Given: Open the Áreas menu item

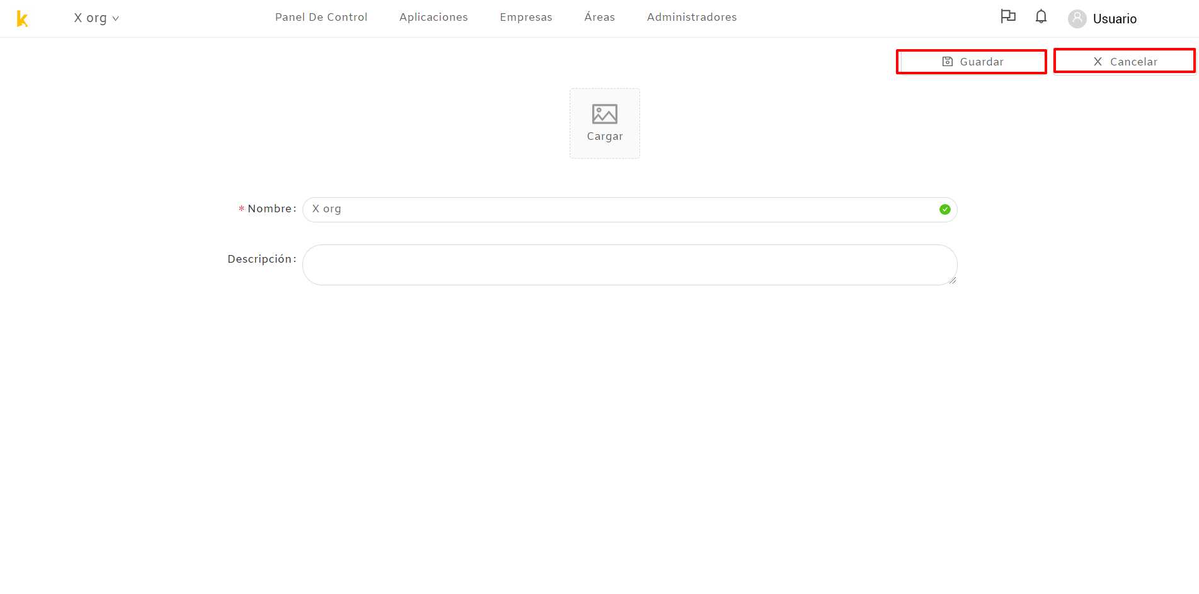Looking at the screenshot, I should click(x=600, y=18).
